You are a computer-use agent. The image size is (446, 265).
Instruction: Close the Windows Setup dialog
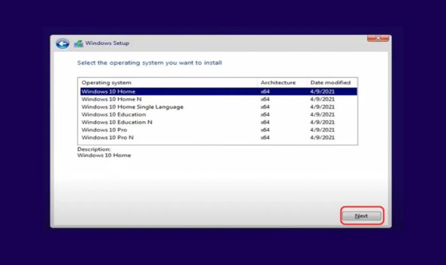(378, 38)
